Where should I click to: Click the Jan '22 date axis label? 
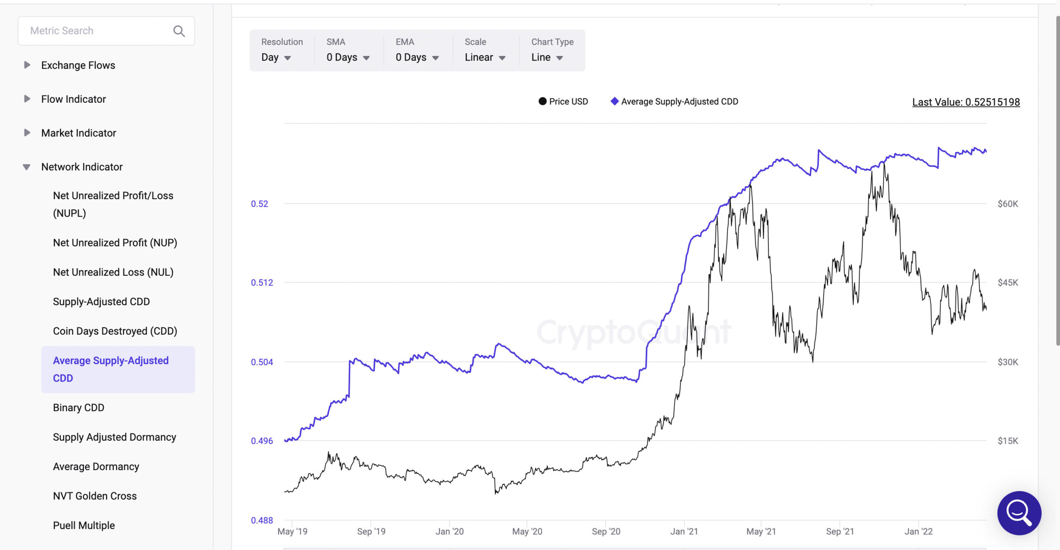click(x=918, y=531)
